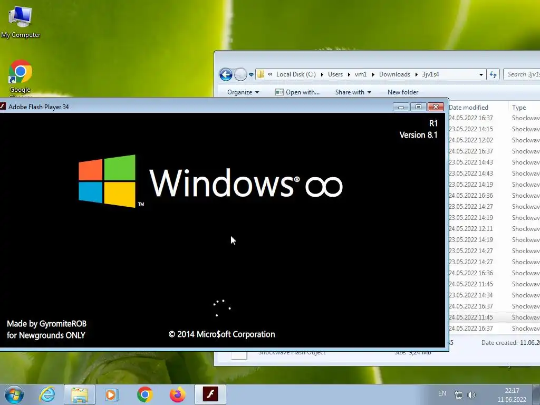This screenshot has width=540, height=405.
Task: Select file row dated 24.05.2022 11:45 above 14:34
Action: (x=495, y=284)
